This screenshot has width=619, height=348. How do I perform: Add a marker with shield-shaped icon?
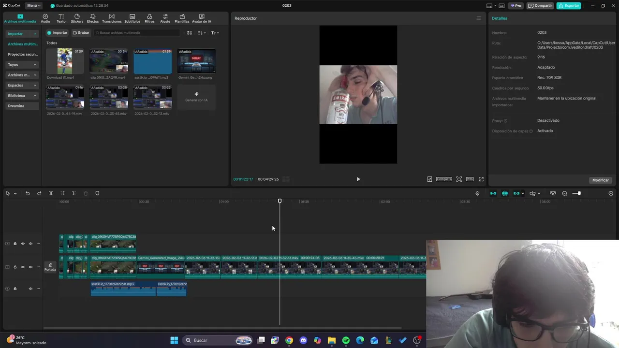[x=97, y=193]
